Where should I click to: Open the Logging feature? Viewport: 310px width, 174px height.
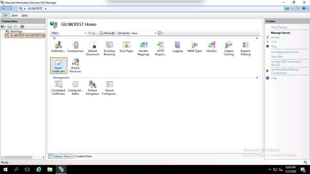[x=177, y=47]
